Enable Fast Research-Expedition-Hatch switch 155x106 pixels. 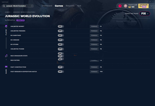[61, 72]
